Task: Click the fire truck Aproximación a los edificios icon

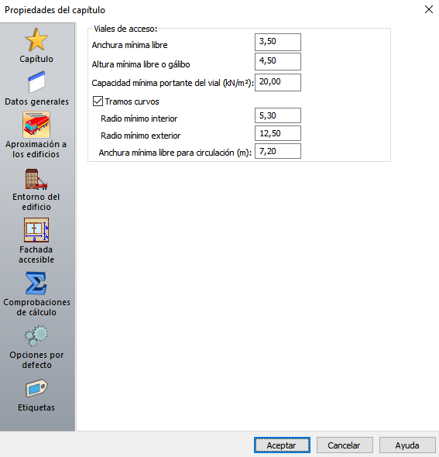Action: tap(36, 125)
